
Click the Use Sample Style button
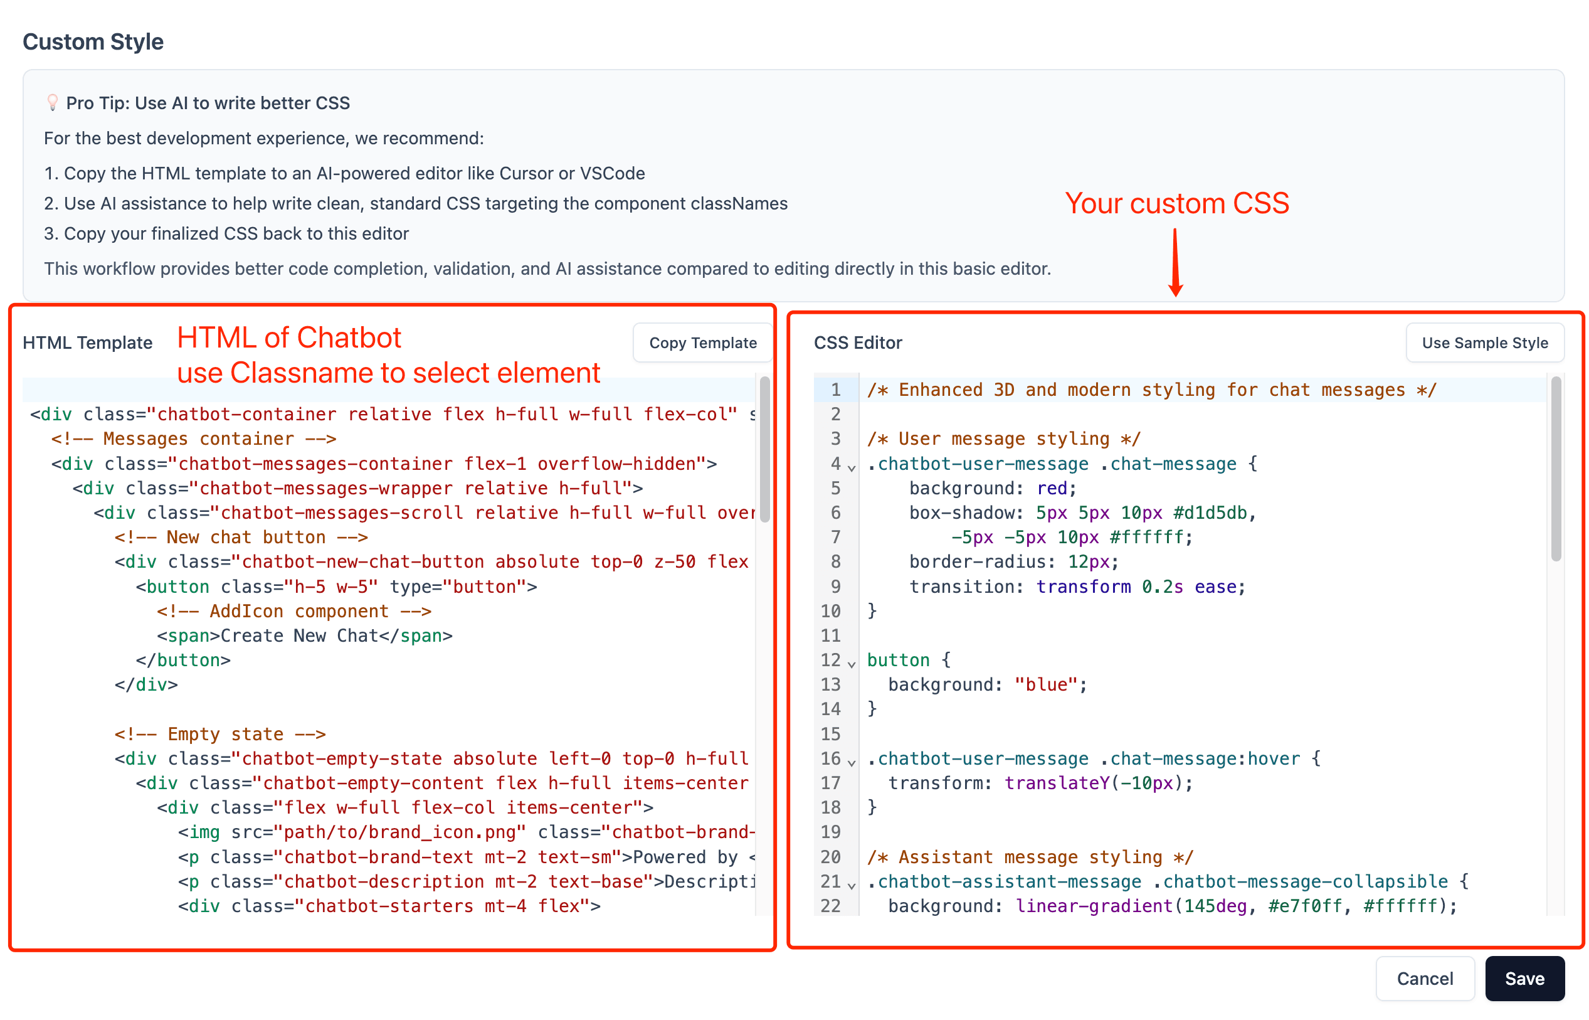tap(1484, 342)
